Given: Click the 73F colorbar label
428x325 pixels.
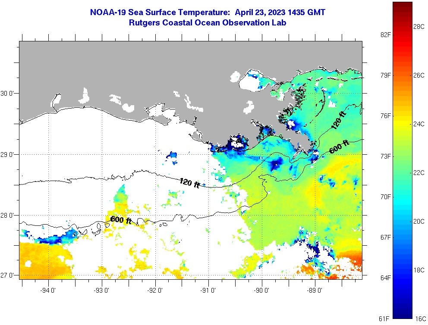Looking at the screenshot, I should (385, 156).
